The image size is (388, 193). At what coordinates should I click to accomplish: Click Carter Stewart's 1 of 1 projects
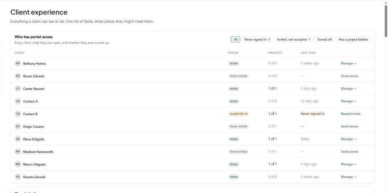(x=272, y=89)
